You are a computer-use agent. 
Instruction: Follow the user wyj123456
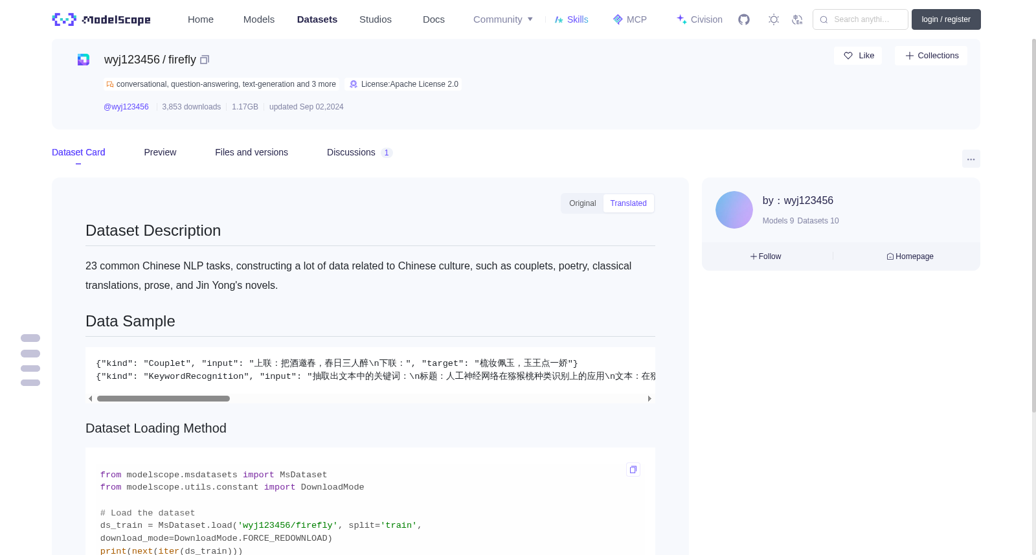pyautogui.click(x=766, y=256)
